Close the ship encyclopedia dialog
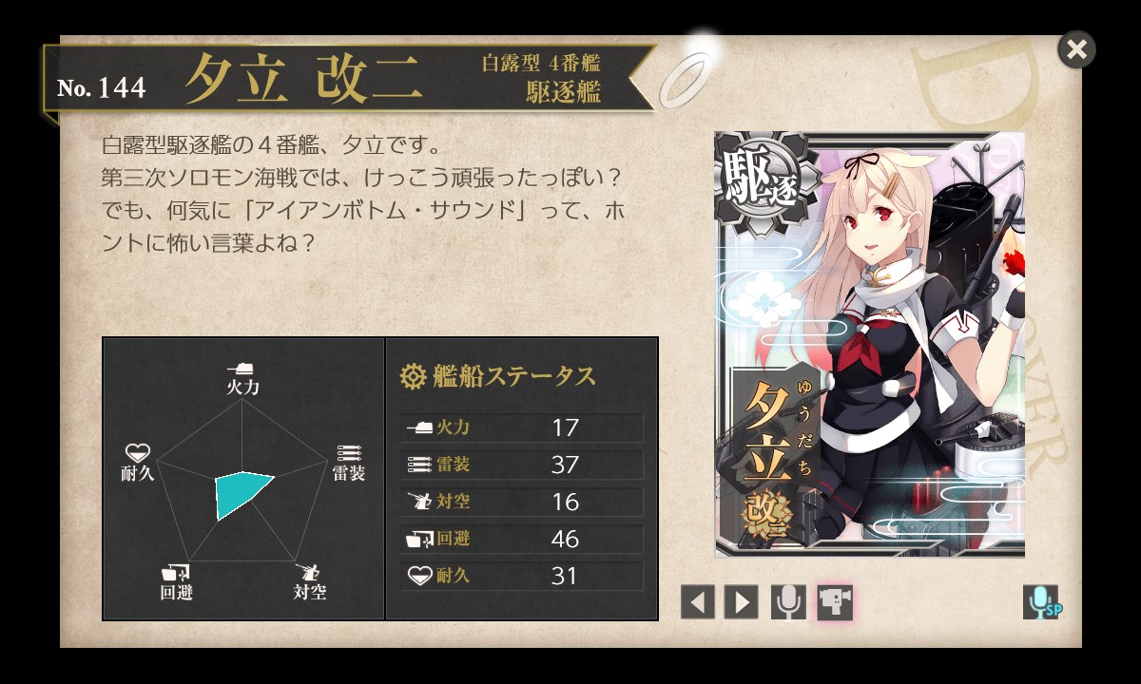Image resolution: width=1141 pixels, height=684 pixels. click(1076, 49)
